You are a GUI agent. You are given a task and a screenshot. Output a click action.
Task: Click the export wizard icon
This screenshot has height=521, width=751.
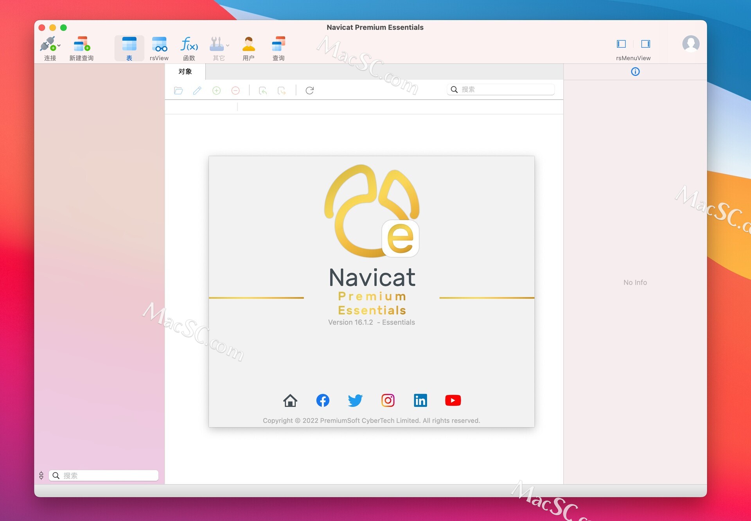pos(282,90)
